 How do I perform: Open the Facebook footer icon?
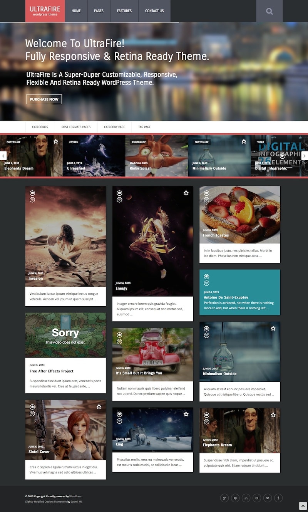tap(278, 498)
